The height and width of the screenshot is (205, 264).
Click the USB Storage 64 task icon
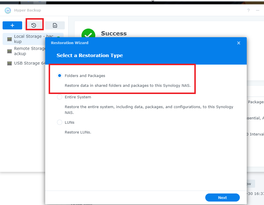click(9, 63)
